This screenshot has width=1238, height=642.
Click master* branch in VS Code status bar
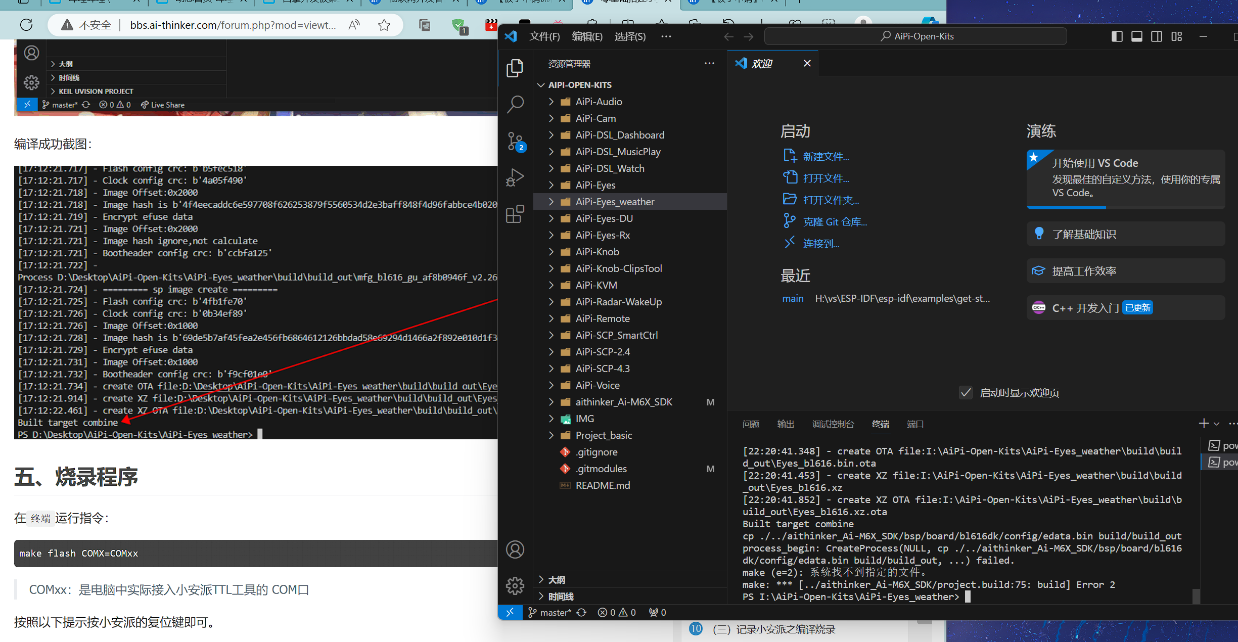point(549,612)
